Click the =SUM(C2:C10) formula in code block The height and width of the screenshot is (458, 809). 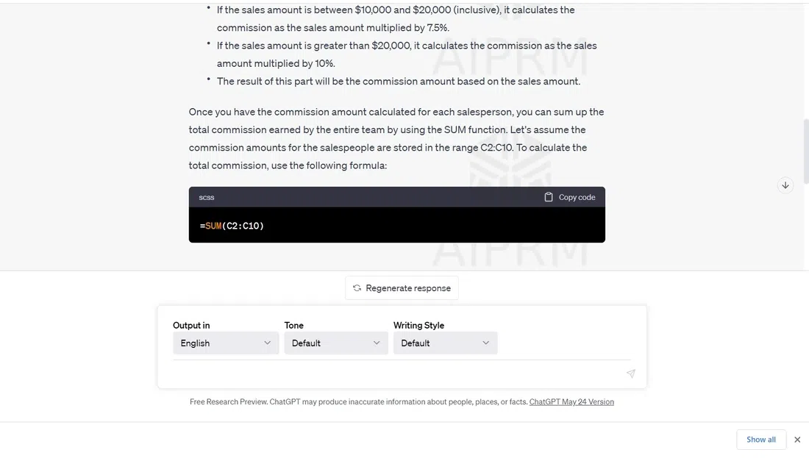point(232,226)
